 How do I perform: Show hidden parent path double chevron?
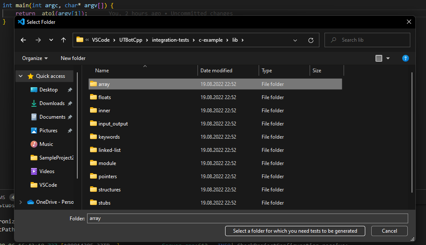click(x=87, y=40)
